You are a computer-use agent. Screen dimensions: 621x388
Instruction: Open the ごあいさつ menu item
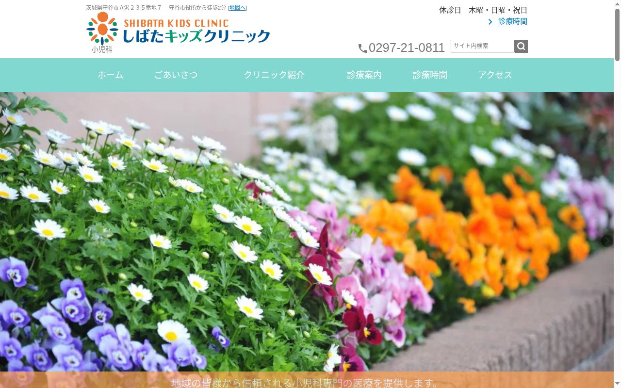point(176,75)
